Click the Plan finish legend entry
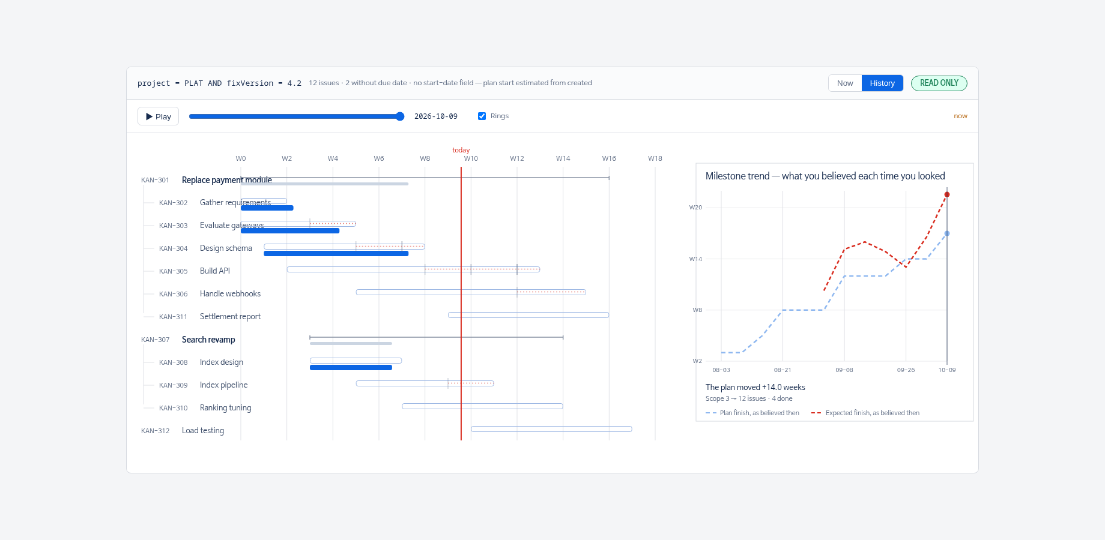 [752, 413]
